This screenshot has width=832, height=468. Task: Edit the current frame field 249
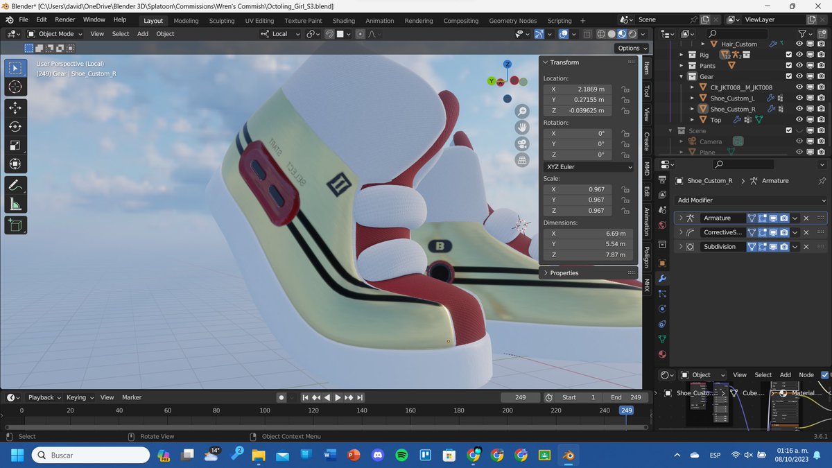point(521,397)
